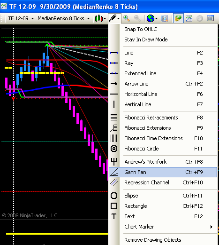Click the Gann Fan icon
Viewport: 219px width, 245px height.
click(114, 172)
